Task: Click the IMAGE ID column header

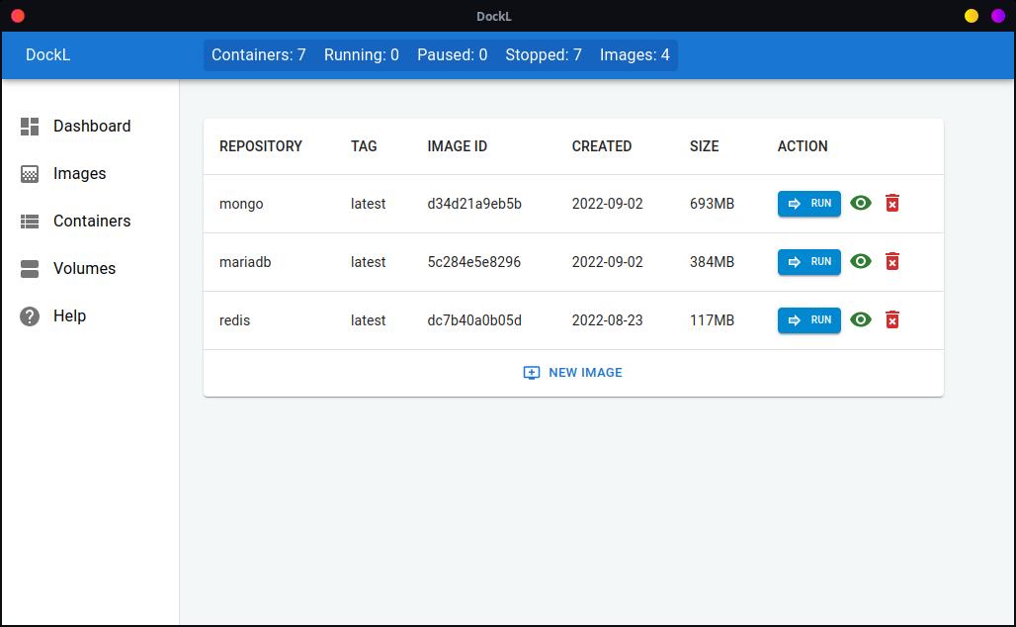Action: [x=457, y=146]
